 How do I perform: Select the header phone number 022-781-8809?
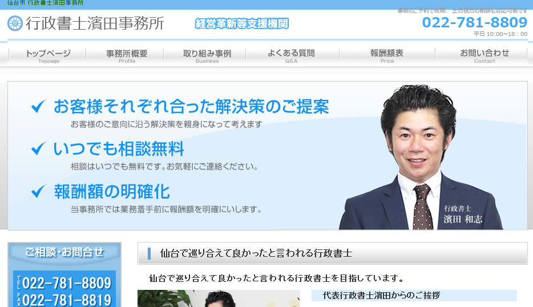(475, 22)
